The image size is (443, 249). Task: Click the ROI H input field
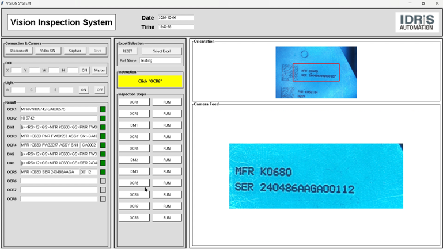pos(73,70)
